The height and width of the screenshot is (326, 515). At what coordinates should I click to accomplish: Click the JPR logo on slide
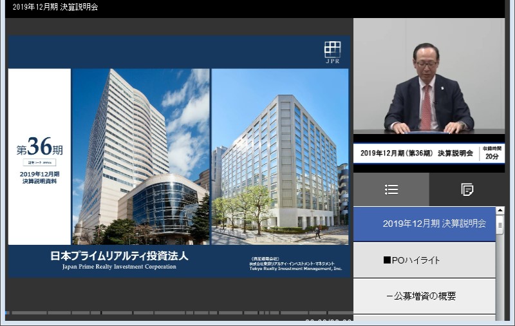pos(332,52)
